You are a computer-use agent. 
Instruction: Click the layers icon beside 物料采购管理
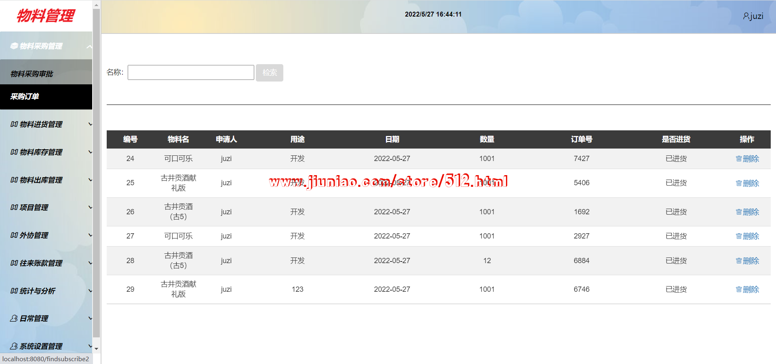[x=14, y=46]
